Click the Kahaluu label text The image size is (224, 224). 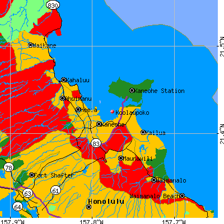pyautogui.click(x=78, y=80)
